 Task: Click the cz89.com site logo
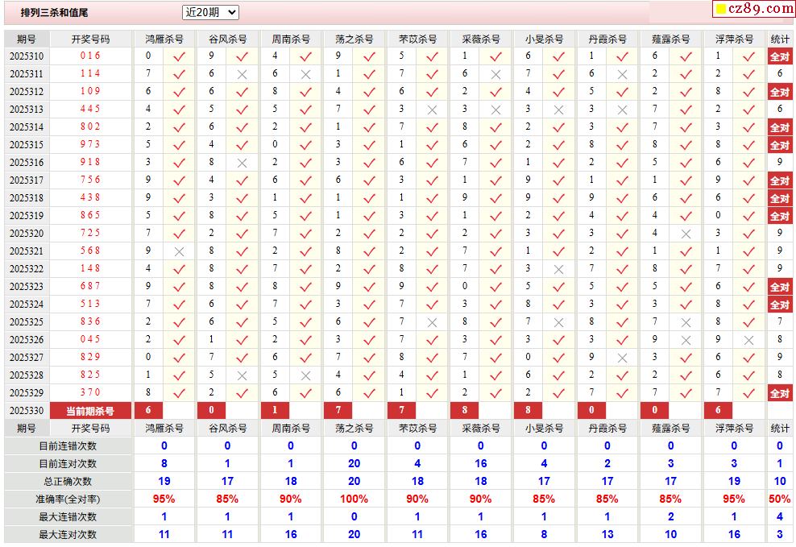(754, 9)
